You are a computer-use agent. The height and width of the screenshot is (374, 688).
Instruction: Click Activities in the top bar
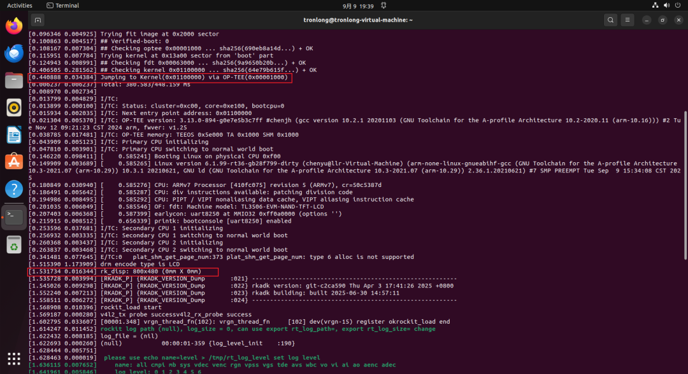(19, 5)
